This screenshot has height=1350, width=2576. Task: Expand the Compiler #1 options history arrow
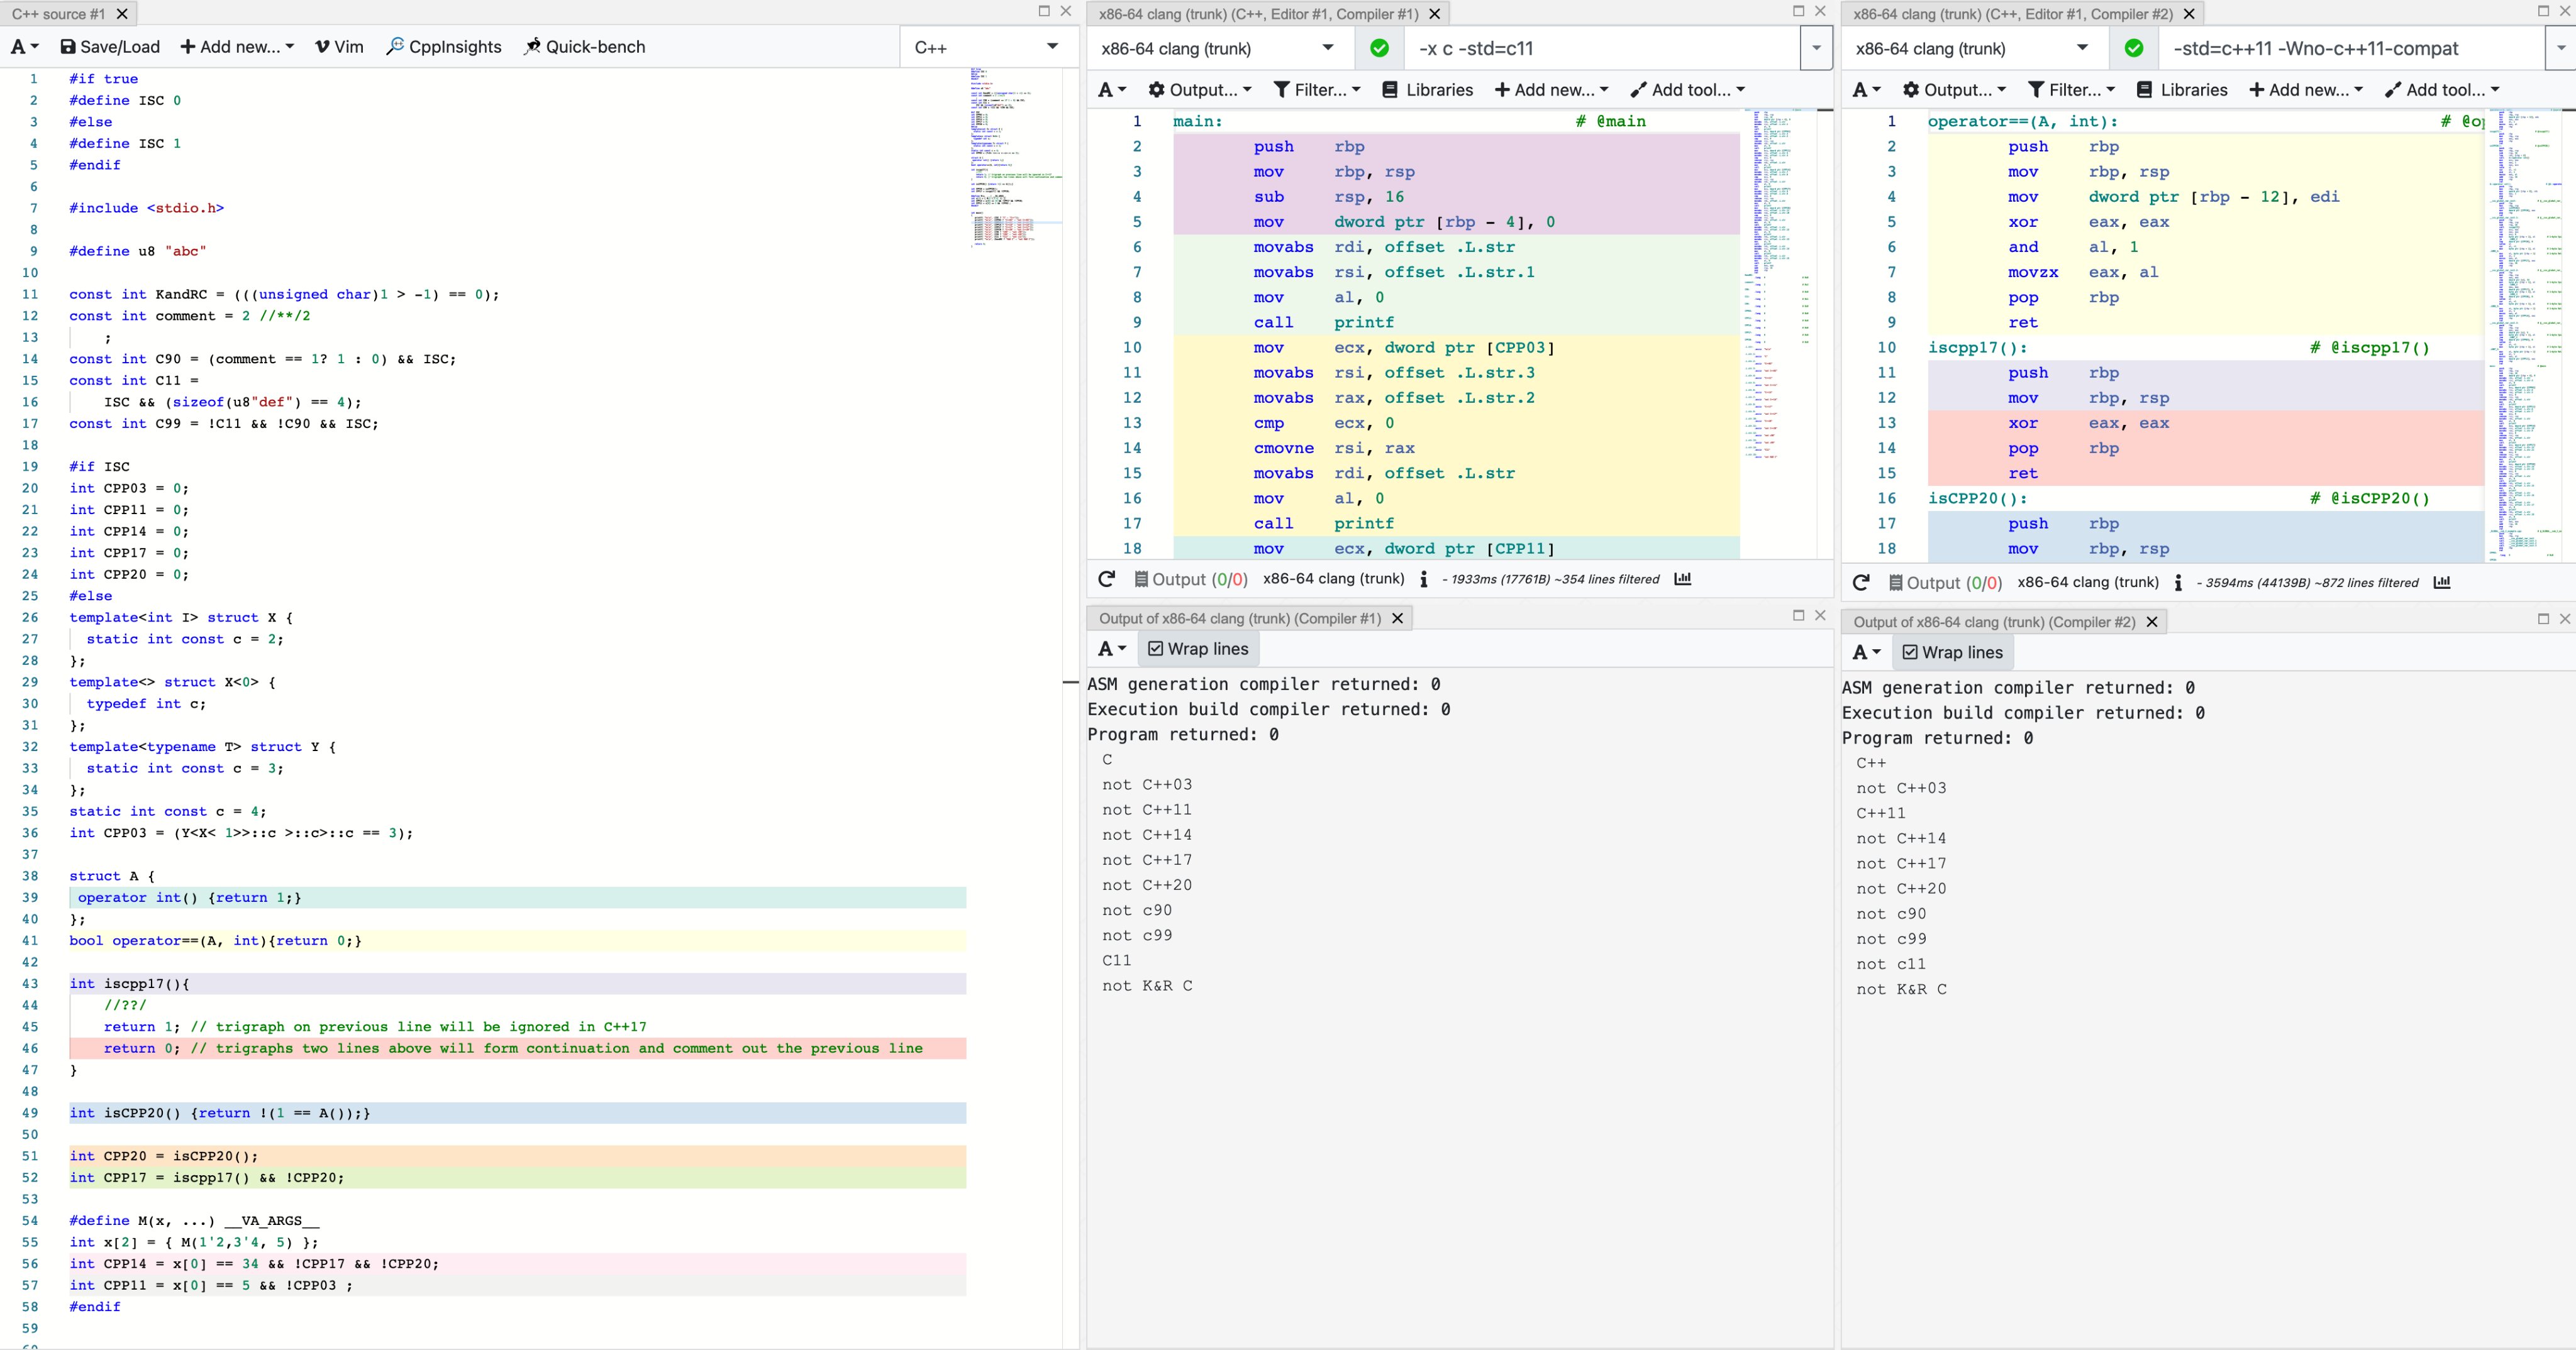1816,48
